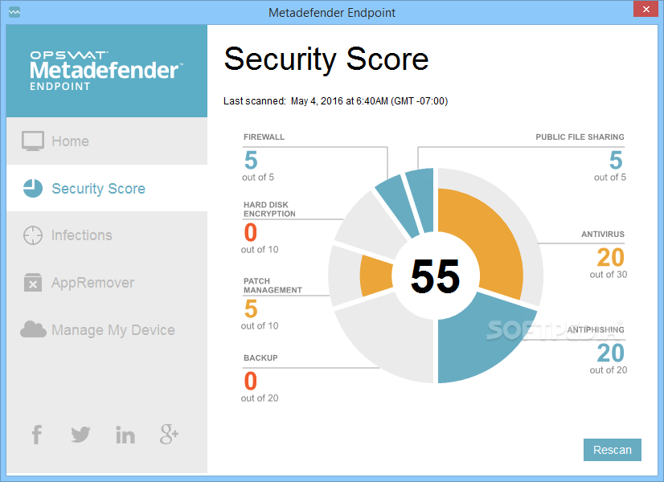Screen dimensions: 664x482
Task: Click the Home monitor icon
Action: pos(33,141)
